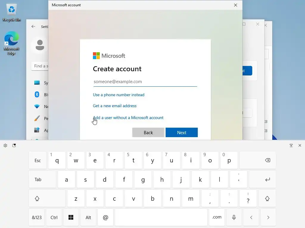Tap the Ctrl key
The image size is (305, 228).
54,217
